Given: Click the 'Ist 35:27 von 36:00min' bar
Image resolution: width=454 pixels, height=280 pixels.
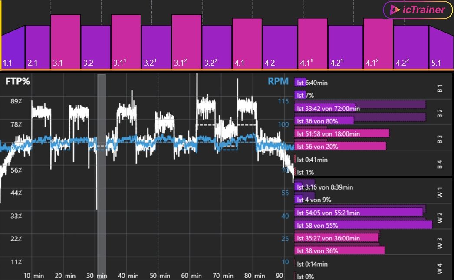Looking at the screenshot, I should pos(337,238).
